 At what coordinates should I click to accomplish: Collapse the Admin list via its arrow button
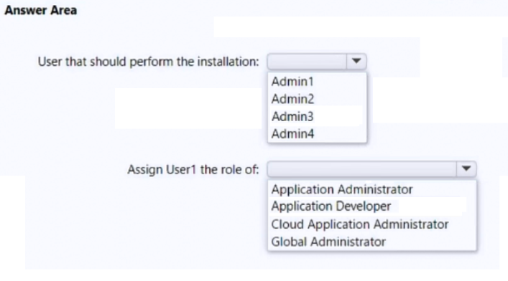(x=356, y=61)
